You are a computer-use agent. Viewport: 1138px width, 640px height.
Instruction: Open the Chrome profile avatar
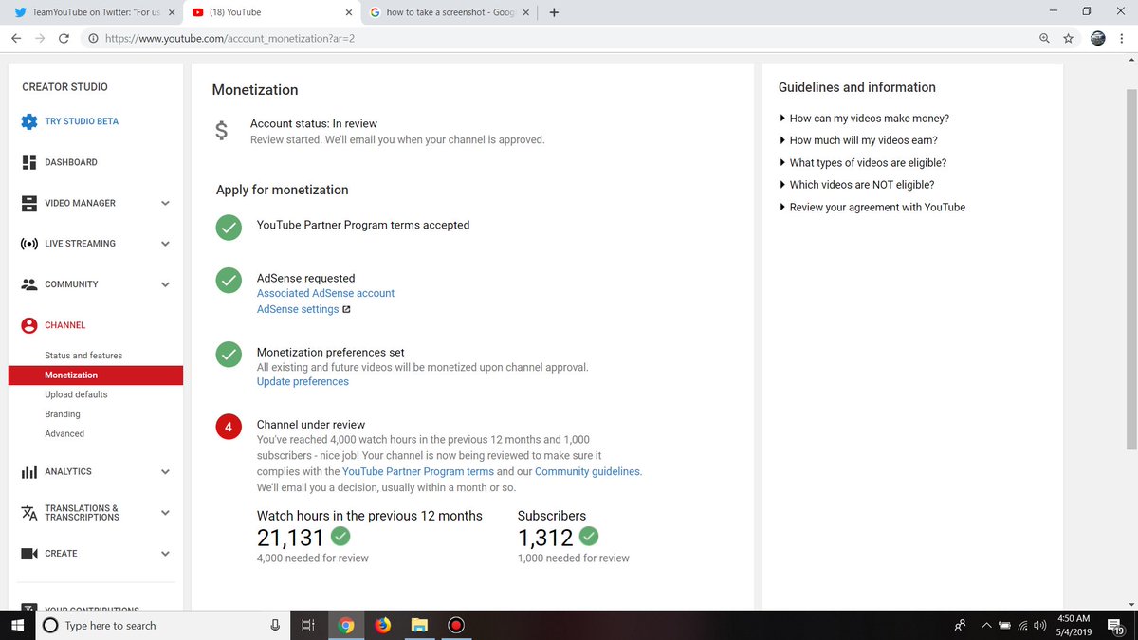click(1098, 39)
